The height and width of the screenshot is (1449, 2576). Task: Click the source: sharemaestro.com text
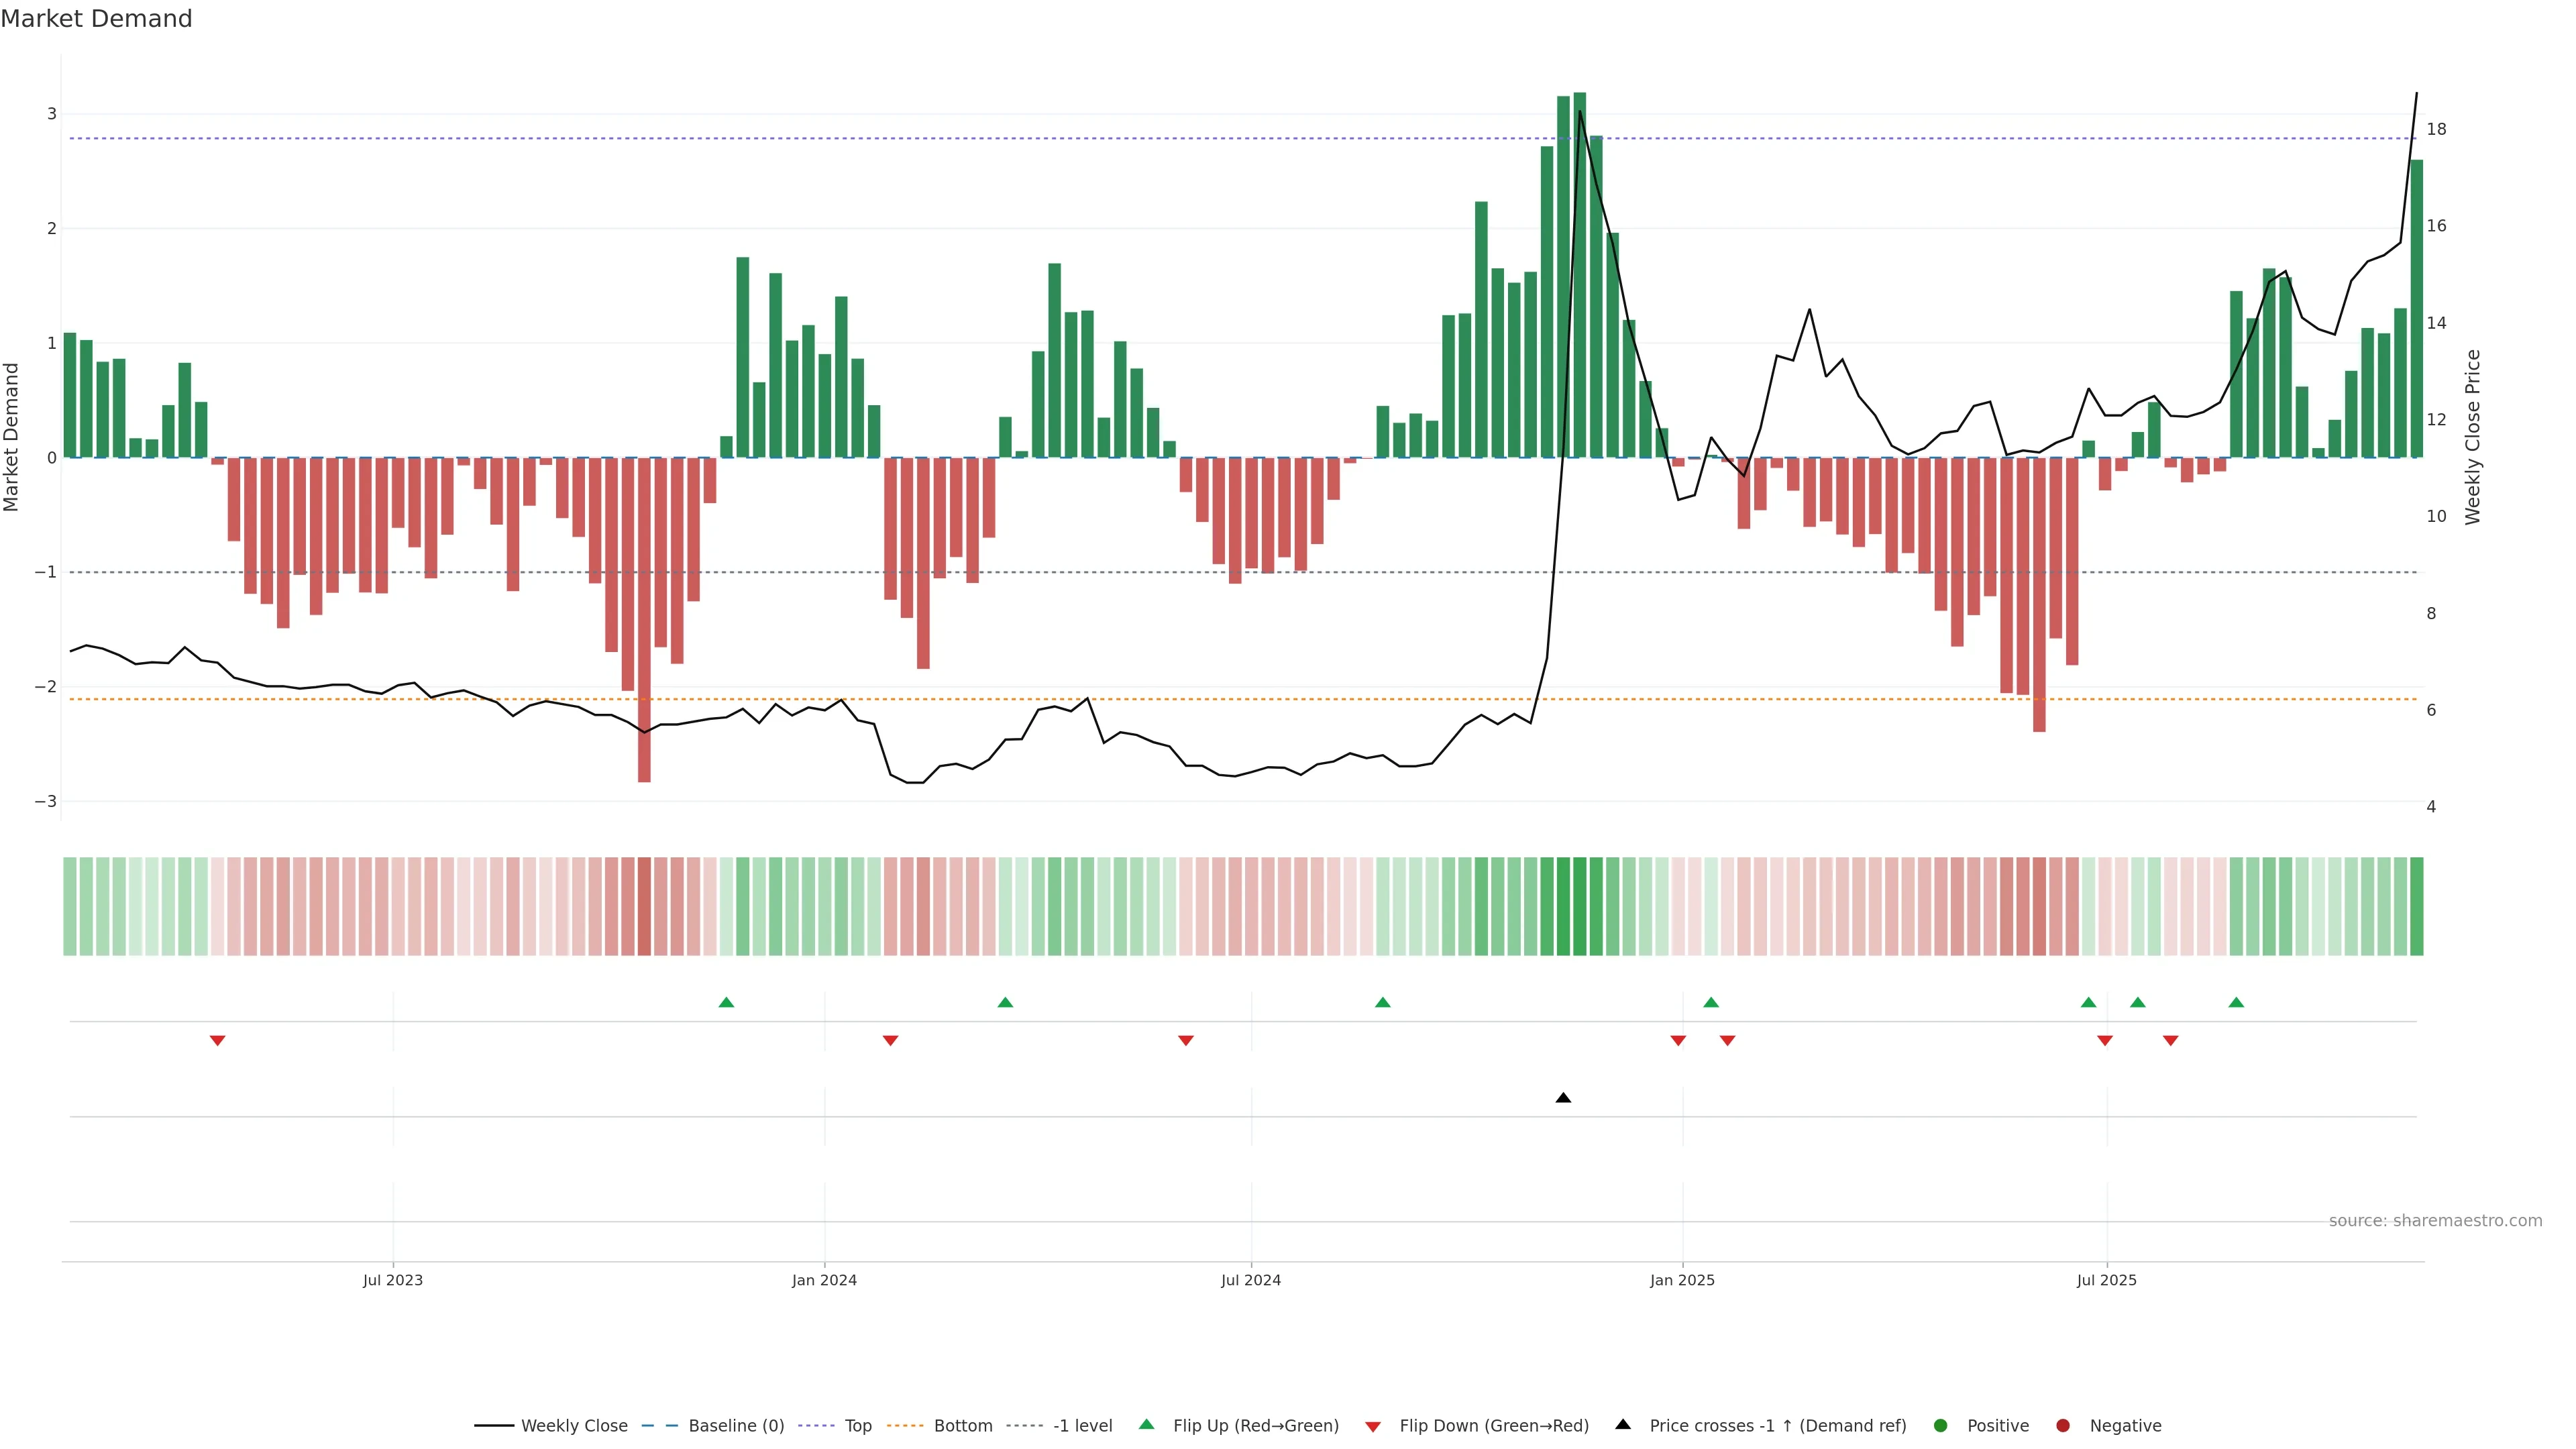click(2435, 1221)
